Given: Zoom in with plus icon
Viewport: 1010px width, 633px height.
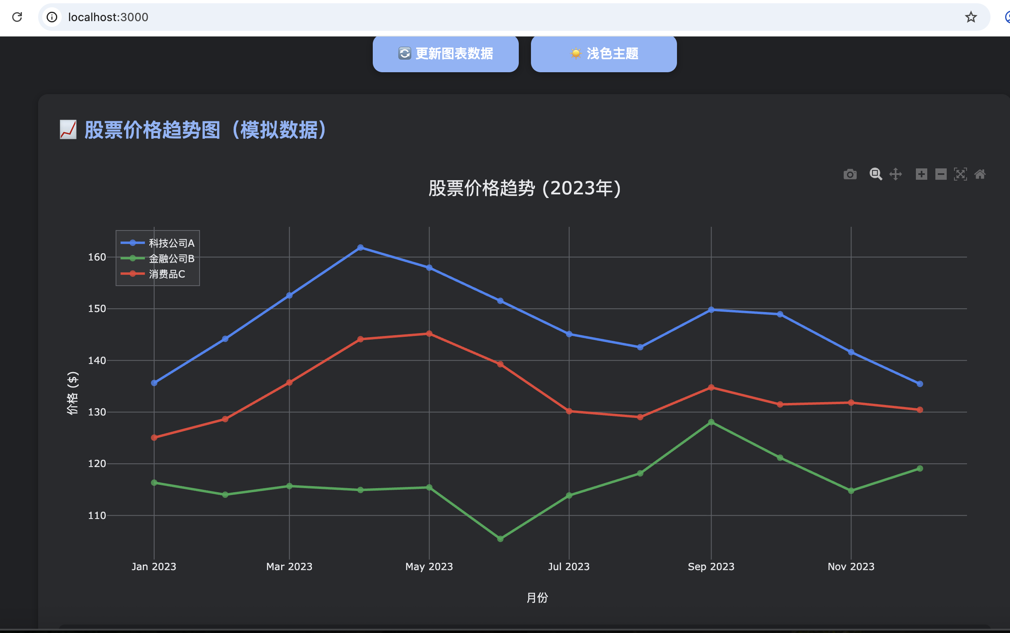Looking at the screenshot, I should click(x=921, y=174).
